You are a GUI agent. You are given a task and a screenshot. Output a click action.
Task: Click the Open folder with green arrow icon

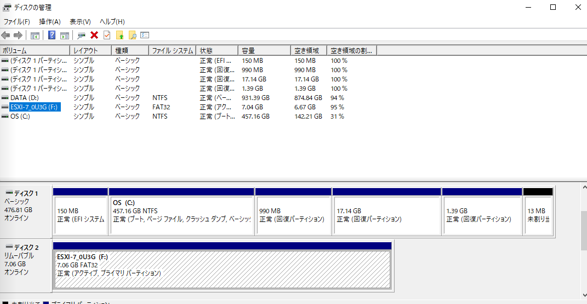120,35
